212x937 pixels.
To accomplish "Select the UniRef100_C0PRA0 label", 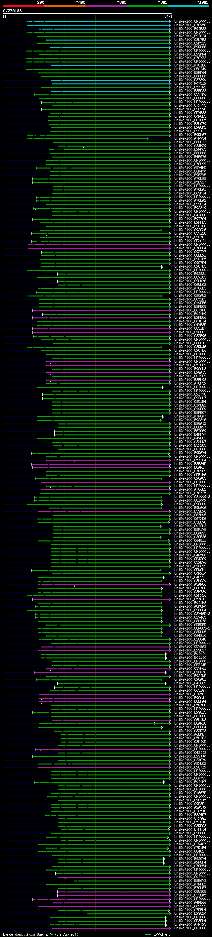I will tap(190, 98).
